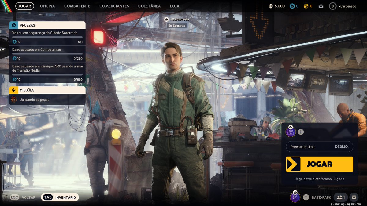This screenshot has width=367, height=206.
Task: Select feat about ARC enemies with Munição Média
Action: [47, 73]
